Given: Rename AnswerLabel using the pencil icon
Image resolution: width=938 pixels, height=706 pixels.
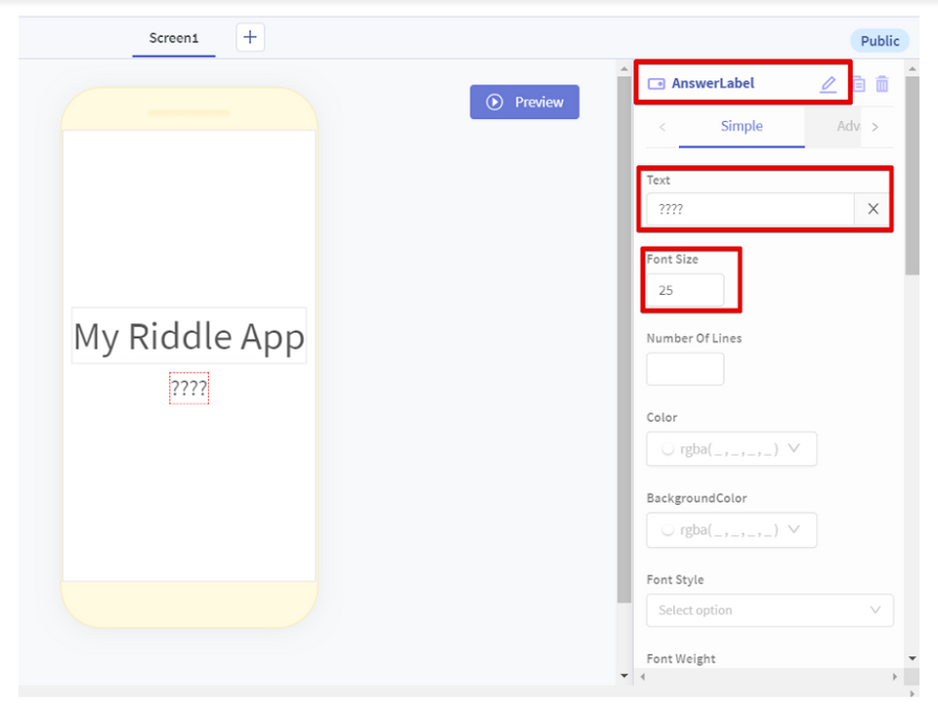Looking at the screenshot, I should (828, 84).
